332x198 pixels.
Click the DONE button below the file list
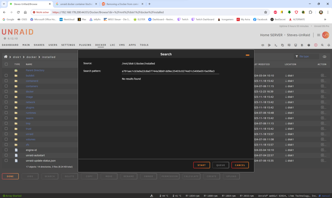click(x=10, y=176)
